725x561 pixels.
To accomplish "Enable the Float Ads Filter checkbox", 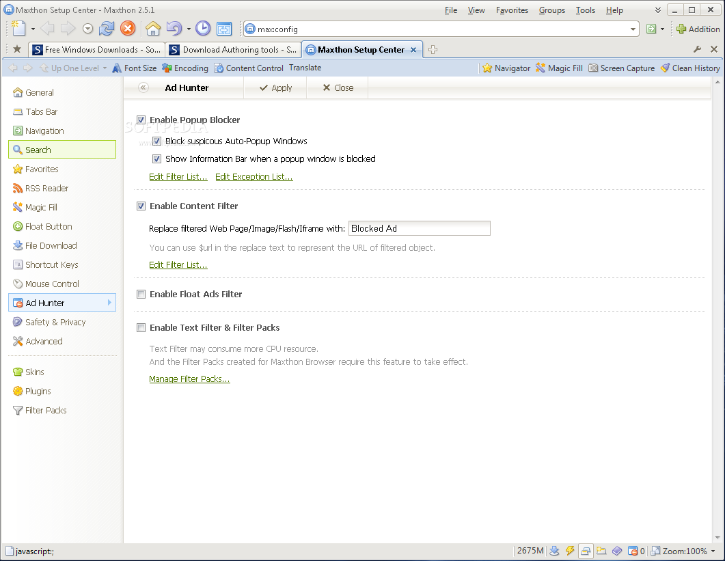I will [x=141, y=294].
